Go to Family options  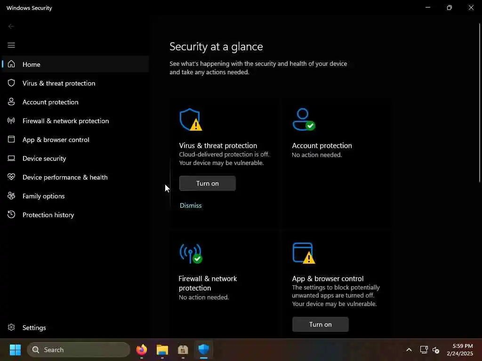pos(75,196)
